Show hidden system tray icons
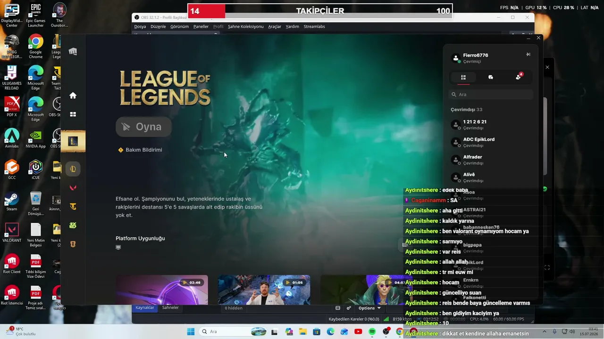This screenshot has width=604, height=339. point(545,331)
